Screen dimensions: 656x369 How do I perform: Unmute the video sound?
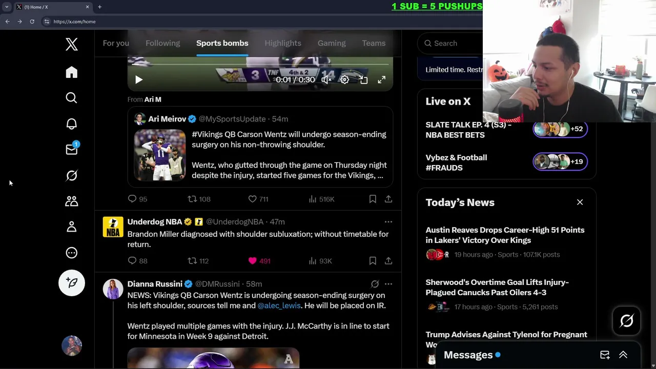(x=326, y=79)
